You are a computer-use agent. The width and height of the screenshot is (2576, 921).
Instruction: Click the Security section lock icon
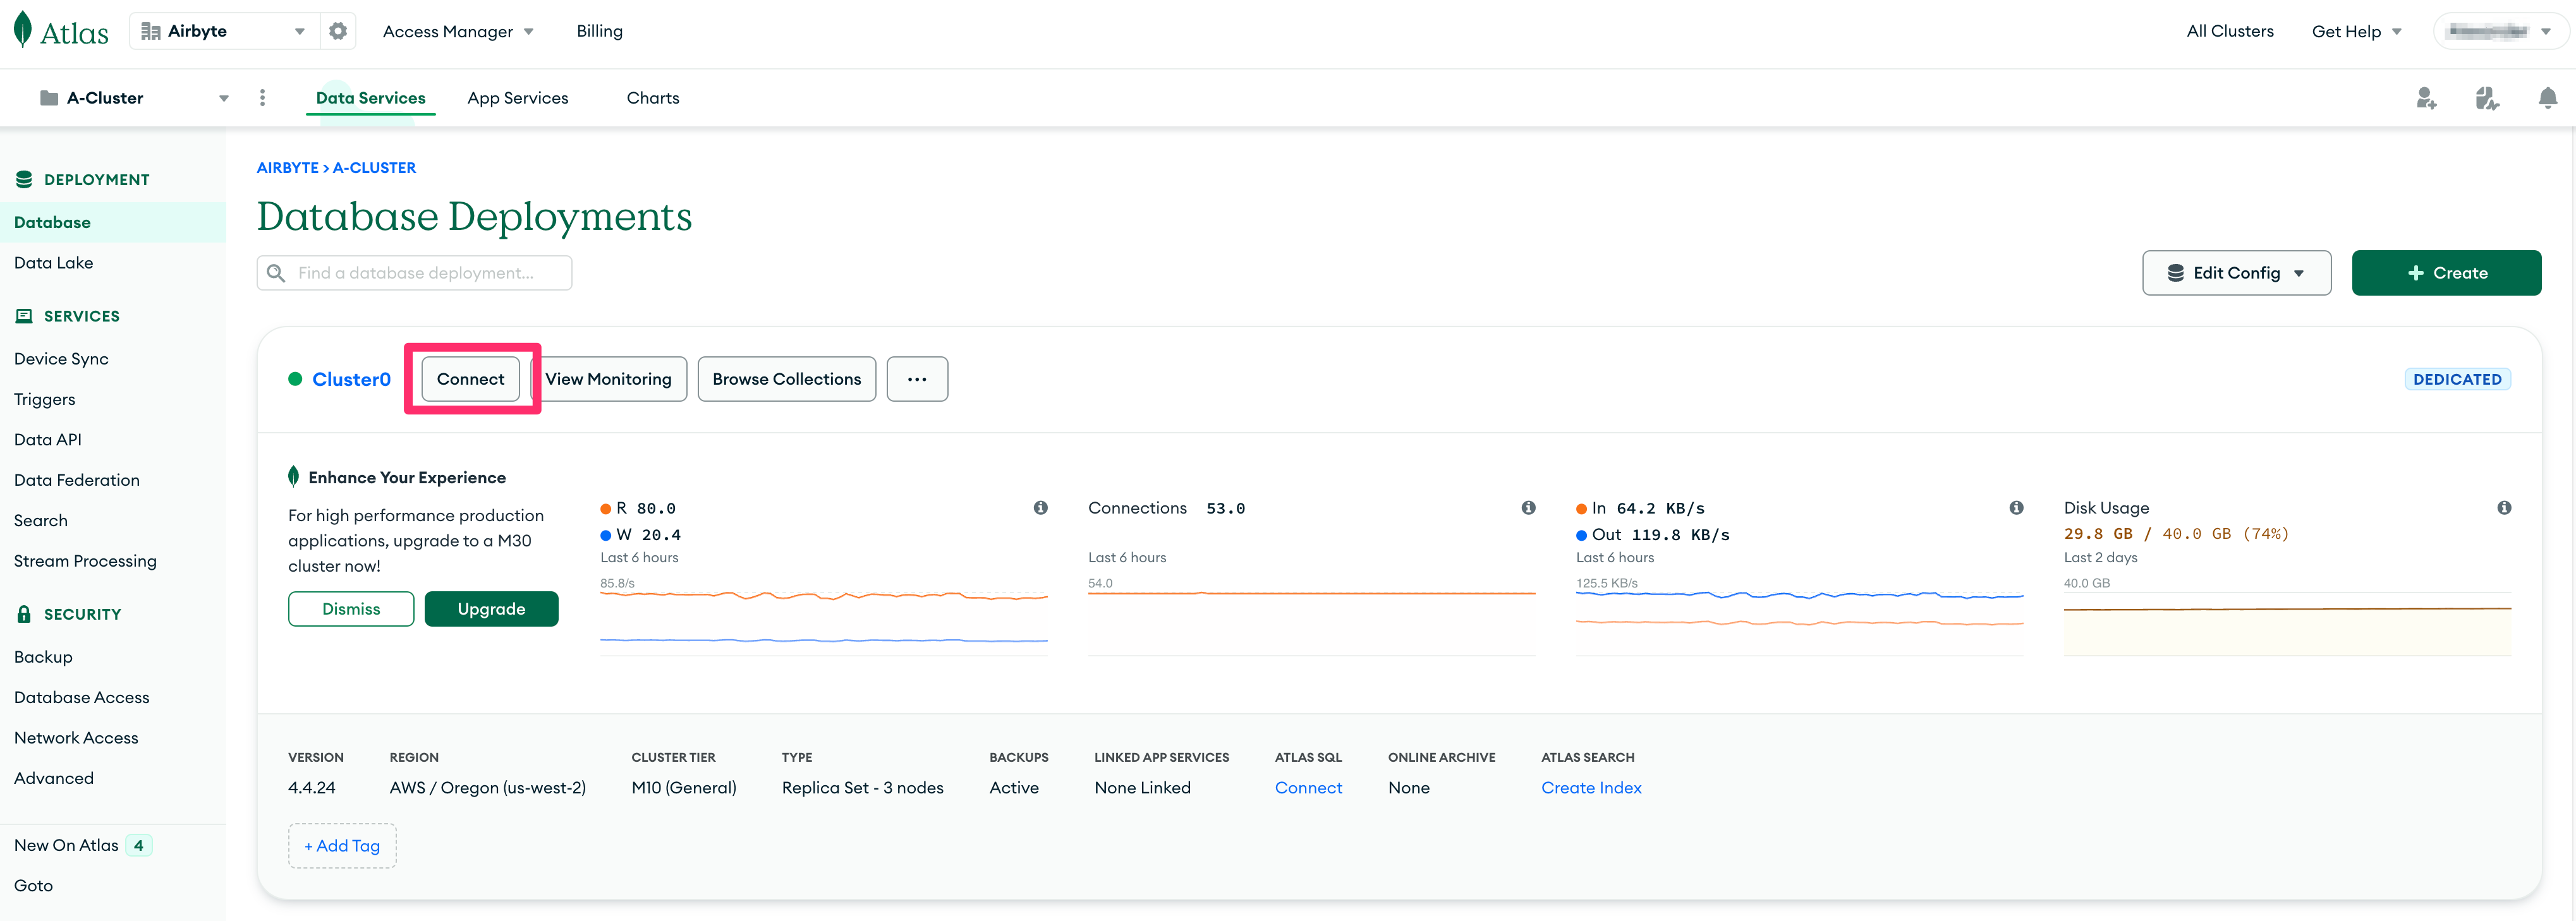coord(24,614)
